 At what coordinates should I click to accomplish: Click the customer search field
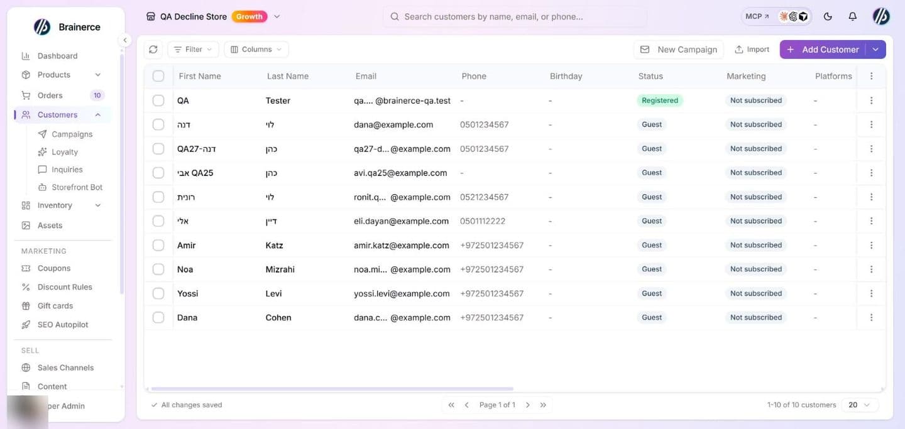pyautogui.click(x=515, y=17)
